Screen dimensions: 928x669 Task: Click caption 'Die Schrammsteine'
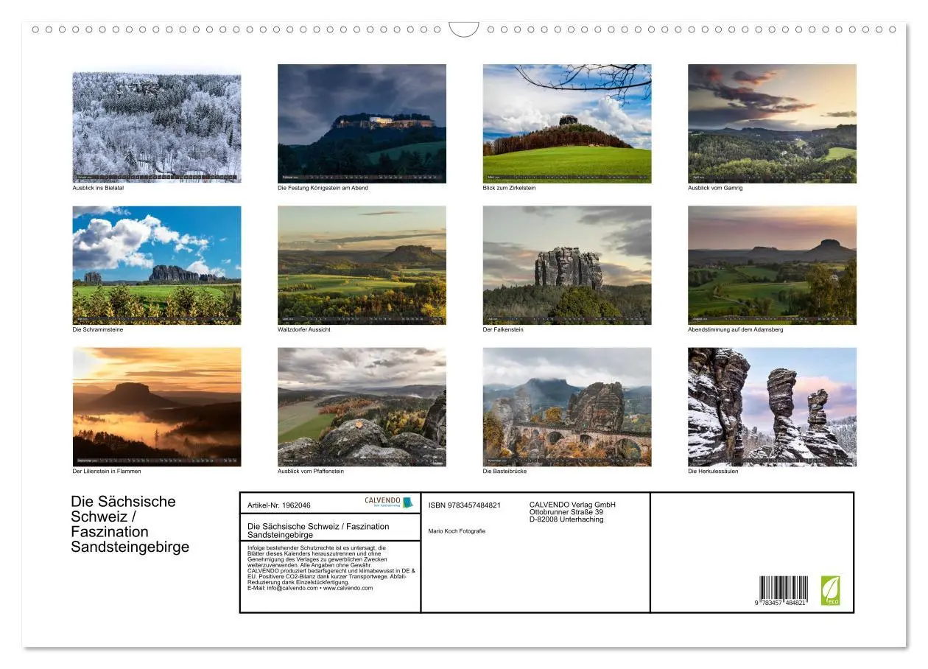(97, 329)
